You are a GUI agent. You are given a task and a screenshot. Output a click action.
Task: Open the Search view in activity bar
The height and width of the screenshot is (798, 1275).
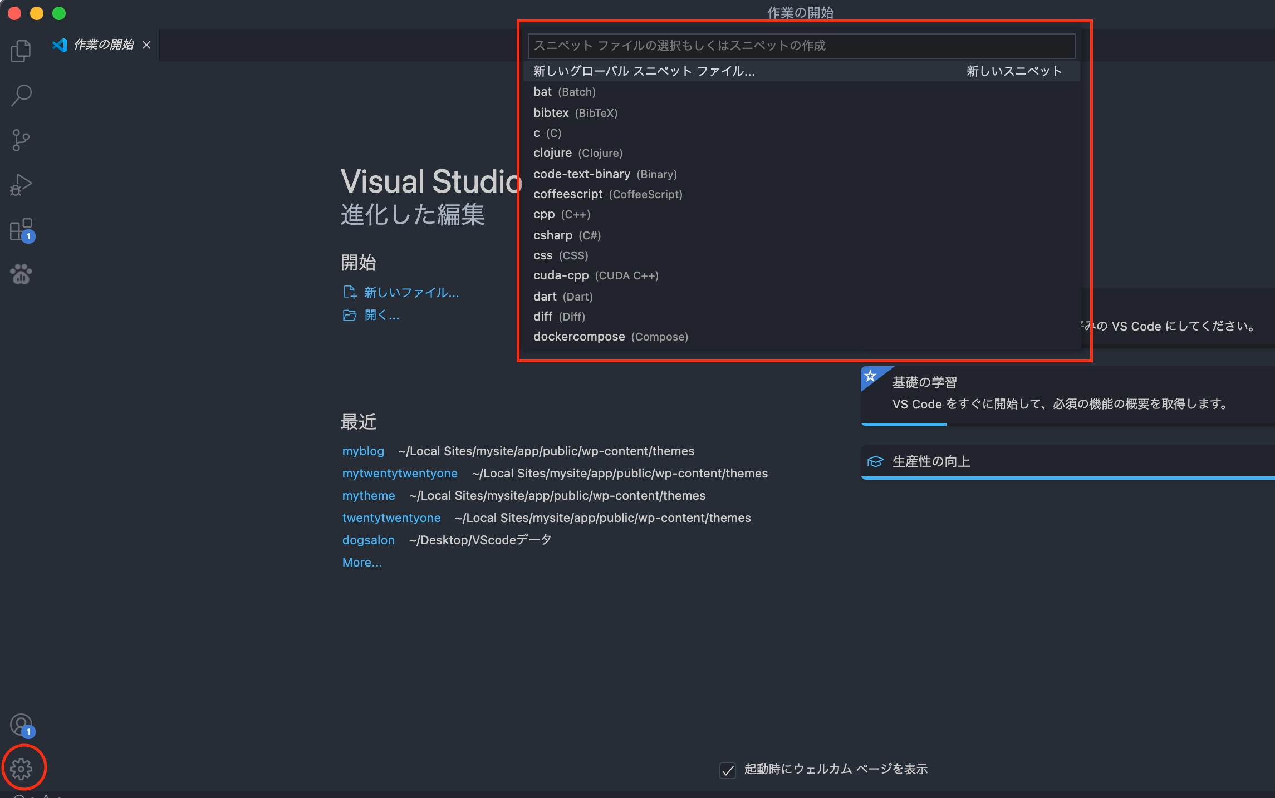(21, 95)
